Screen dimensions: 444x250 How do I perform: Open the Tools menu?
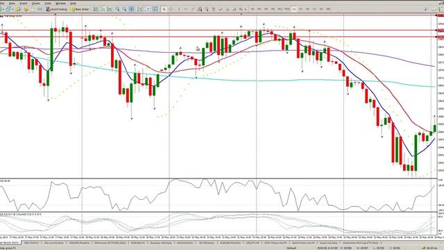click(x=48, y=3)
